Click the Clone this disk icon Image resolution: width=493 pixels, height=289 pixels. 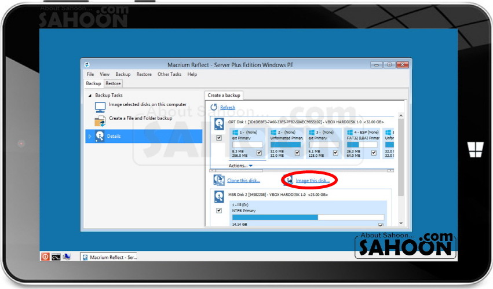coord(219,180)
